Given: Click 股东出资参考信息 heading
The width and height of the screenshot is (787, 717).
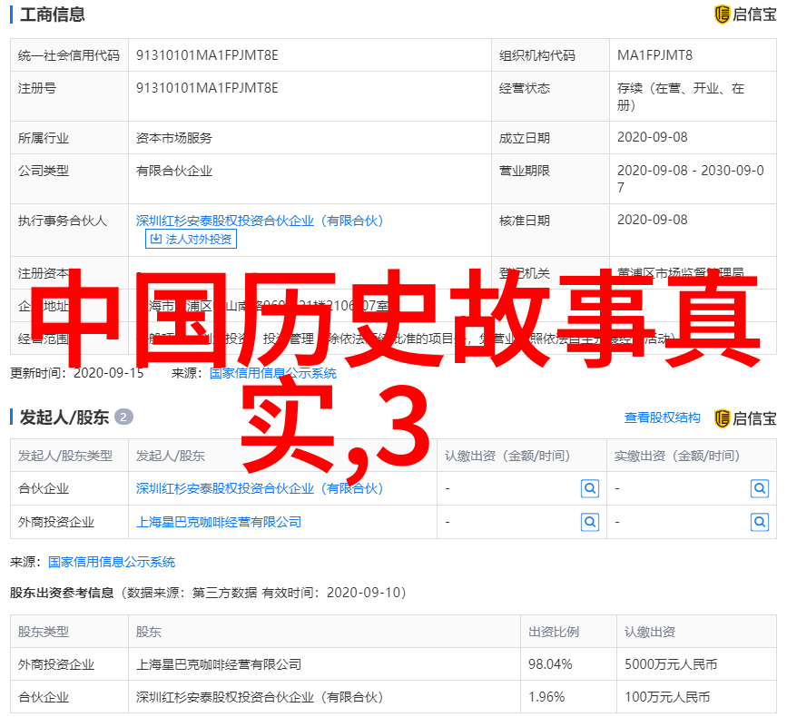Looking at the screenshot, I should [x=62, y=593].
